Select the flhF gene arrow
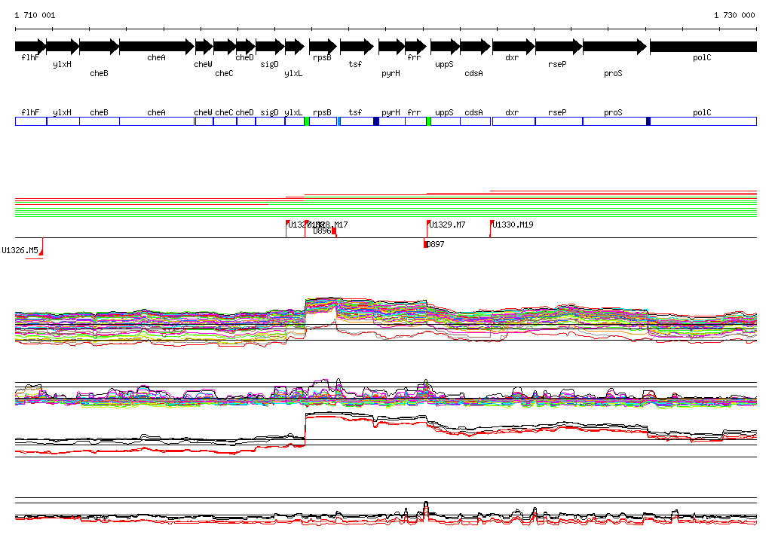The height and width of the screenshot is (538, 772). [30, 47]
